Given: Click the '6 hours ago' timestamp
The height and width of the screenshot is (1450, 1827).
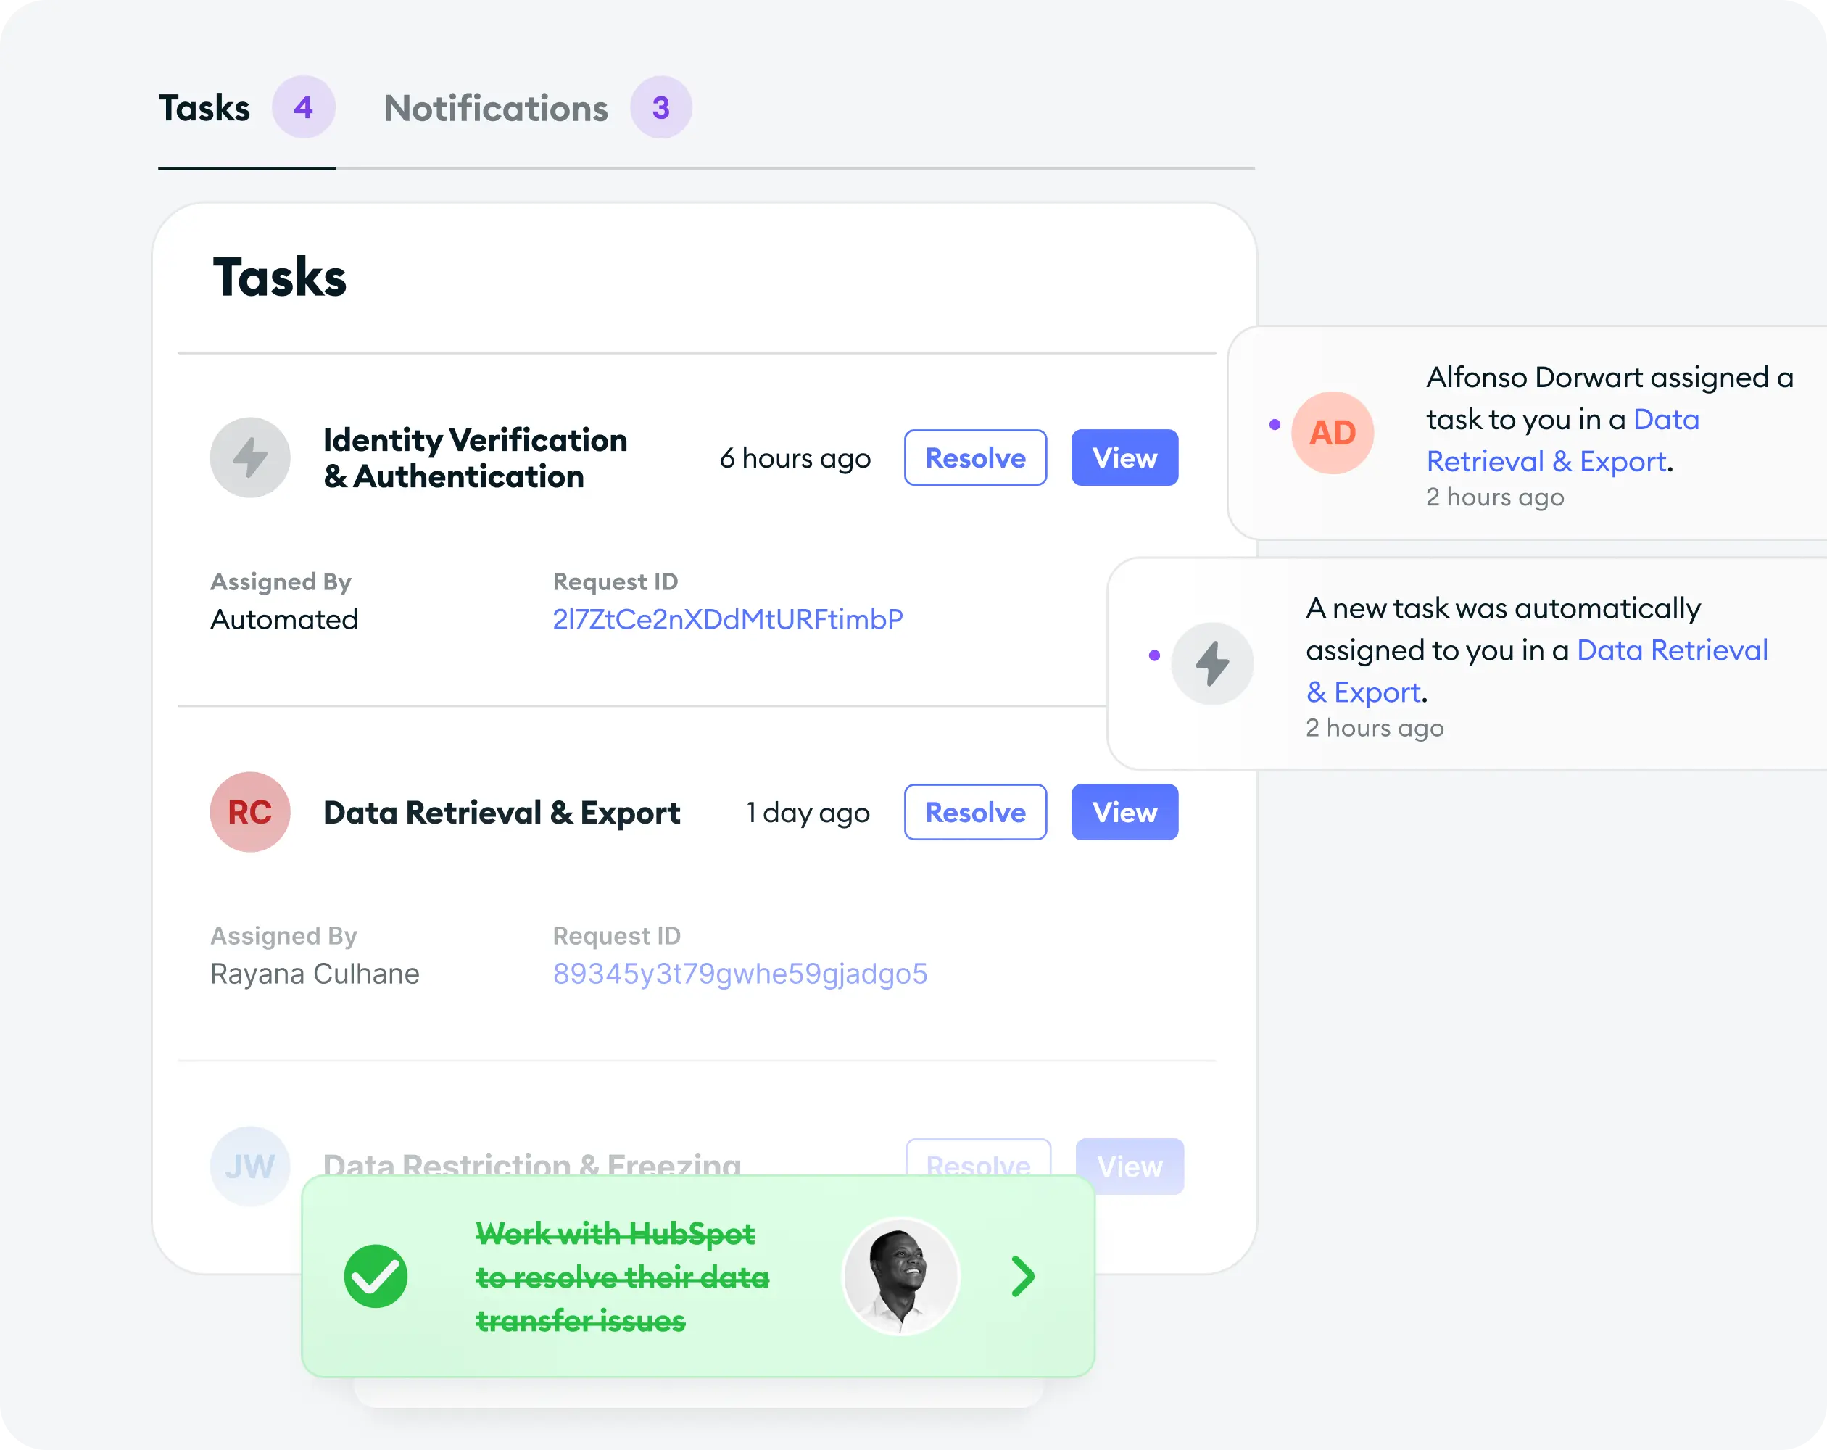Looking at the screenshot, I should [x=795, y=458].
